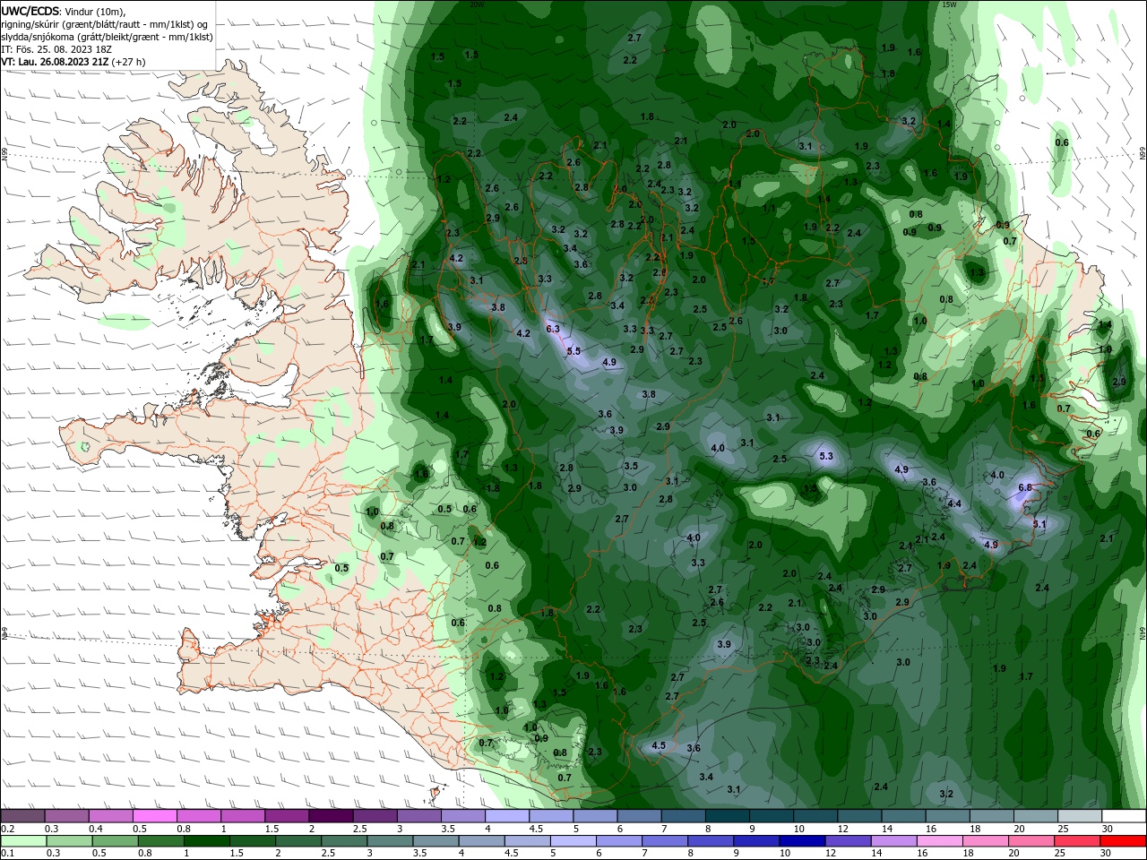The height and width of the screenshot is (860, 1147).
Task: Select the '4.5' label in the snow legend row
Action: 536,829
